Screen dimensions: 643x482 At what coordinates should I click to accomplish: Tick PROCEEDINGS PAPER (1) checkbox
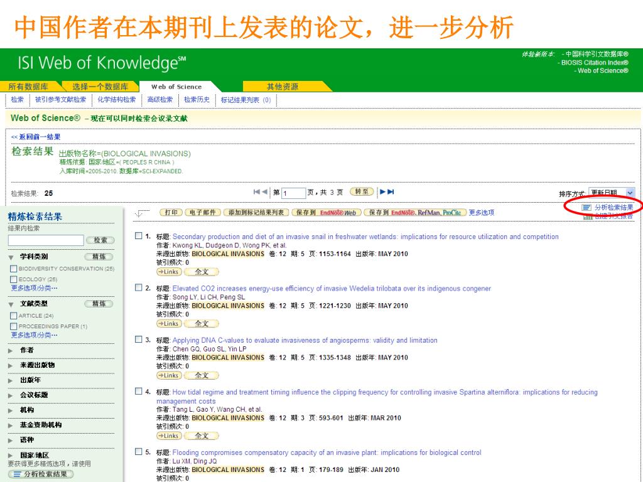tap(14, 326)
